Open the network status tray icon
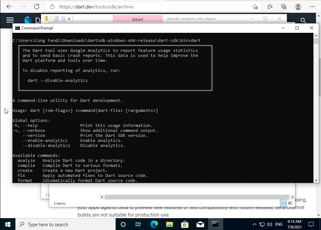Viewport: 321px width, 230px height. pyautogui.click(x=262, y=224)
